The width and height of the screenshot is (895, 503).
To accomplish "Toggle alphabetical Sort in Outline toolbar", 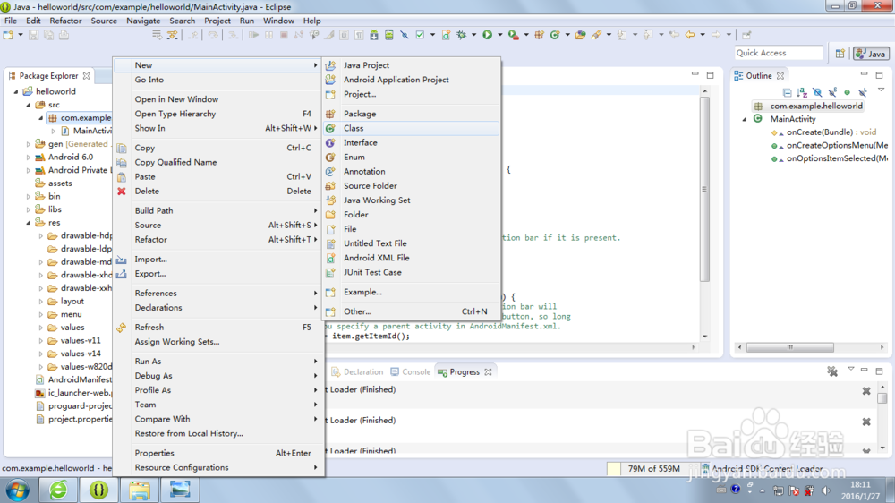I will point(802,92).
